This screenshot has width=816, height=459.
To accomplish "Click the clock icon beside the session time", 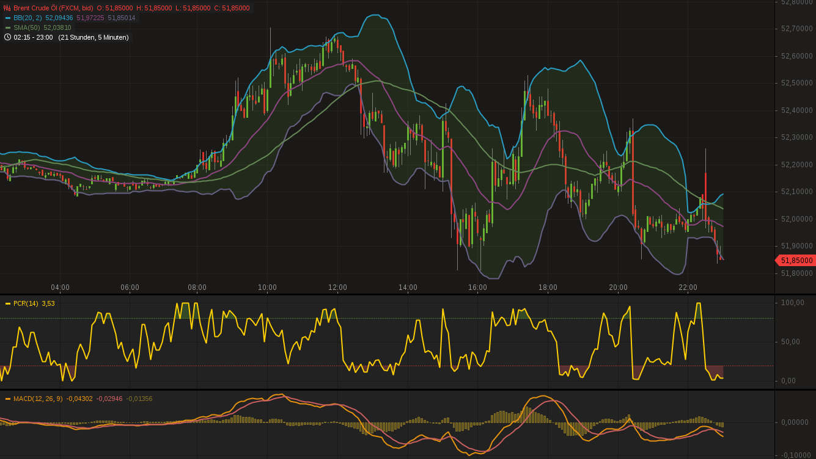I will click(x=7, y=37).
